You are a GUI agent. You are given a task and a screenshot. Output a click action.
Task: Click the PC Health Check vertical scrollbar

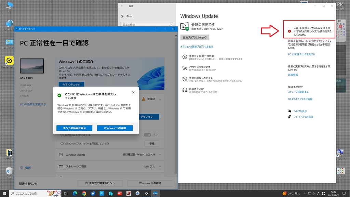coord(176,105)
